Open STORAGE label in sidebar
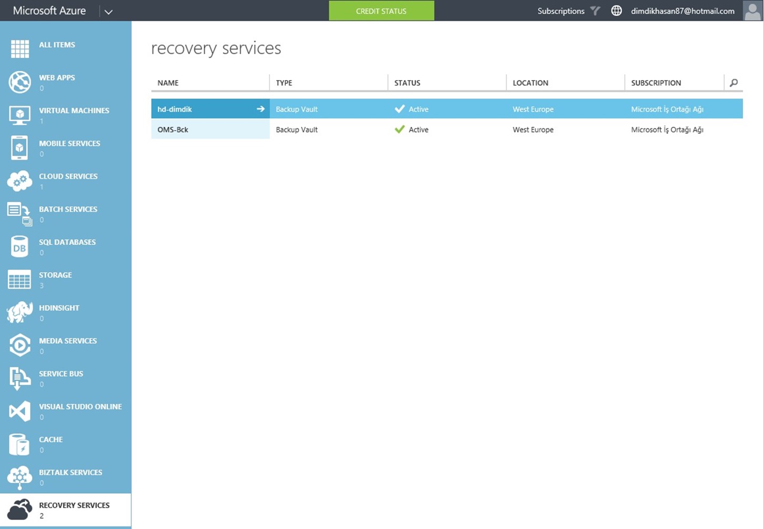Viewport: 764px width, 529px height. 55,275
